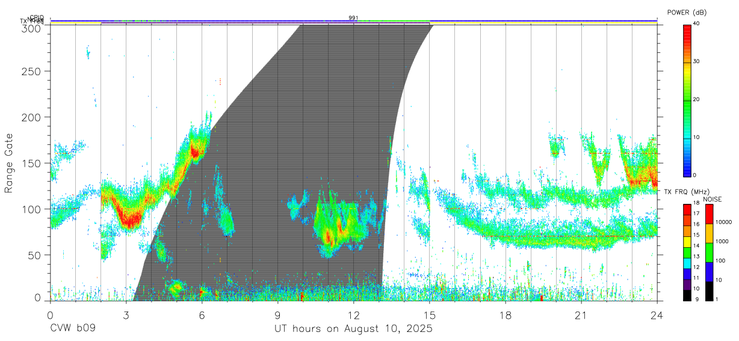This screenshot has height=341, width=739.
Task: Click the UT hours on August 10, 2025 label
Action: click(353, 329)
